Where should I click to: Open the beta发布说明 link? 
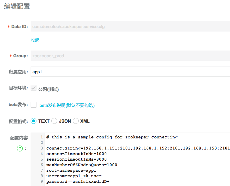pyautogui.click(x=67, y=105)
